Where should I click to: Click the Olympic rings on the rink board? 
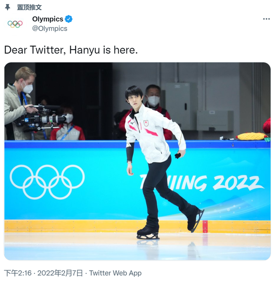coord(47,181)
